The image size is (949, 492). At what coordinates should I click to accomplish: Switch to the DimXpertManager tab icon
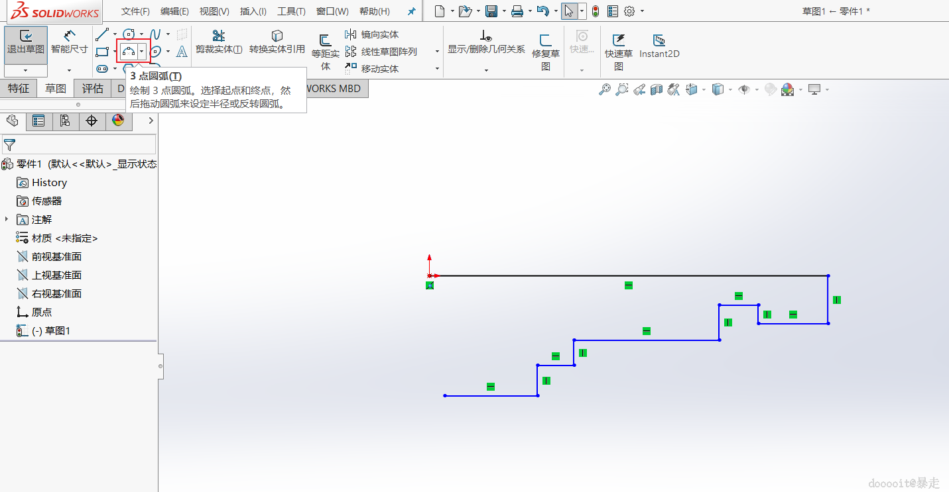coord(92,121)
